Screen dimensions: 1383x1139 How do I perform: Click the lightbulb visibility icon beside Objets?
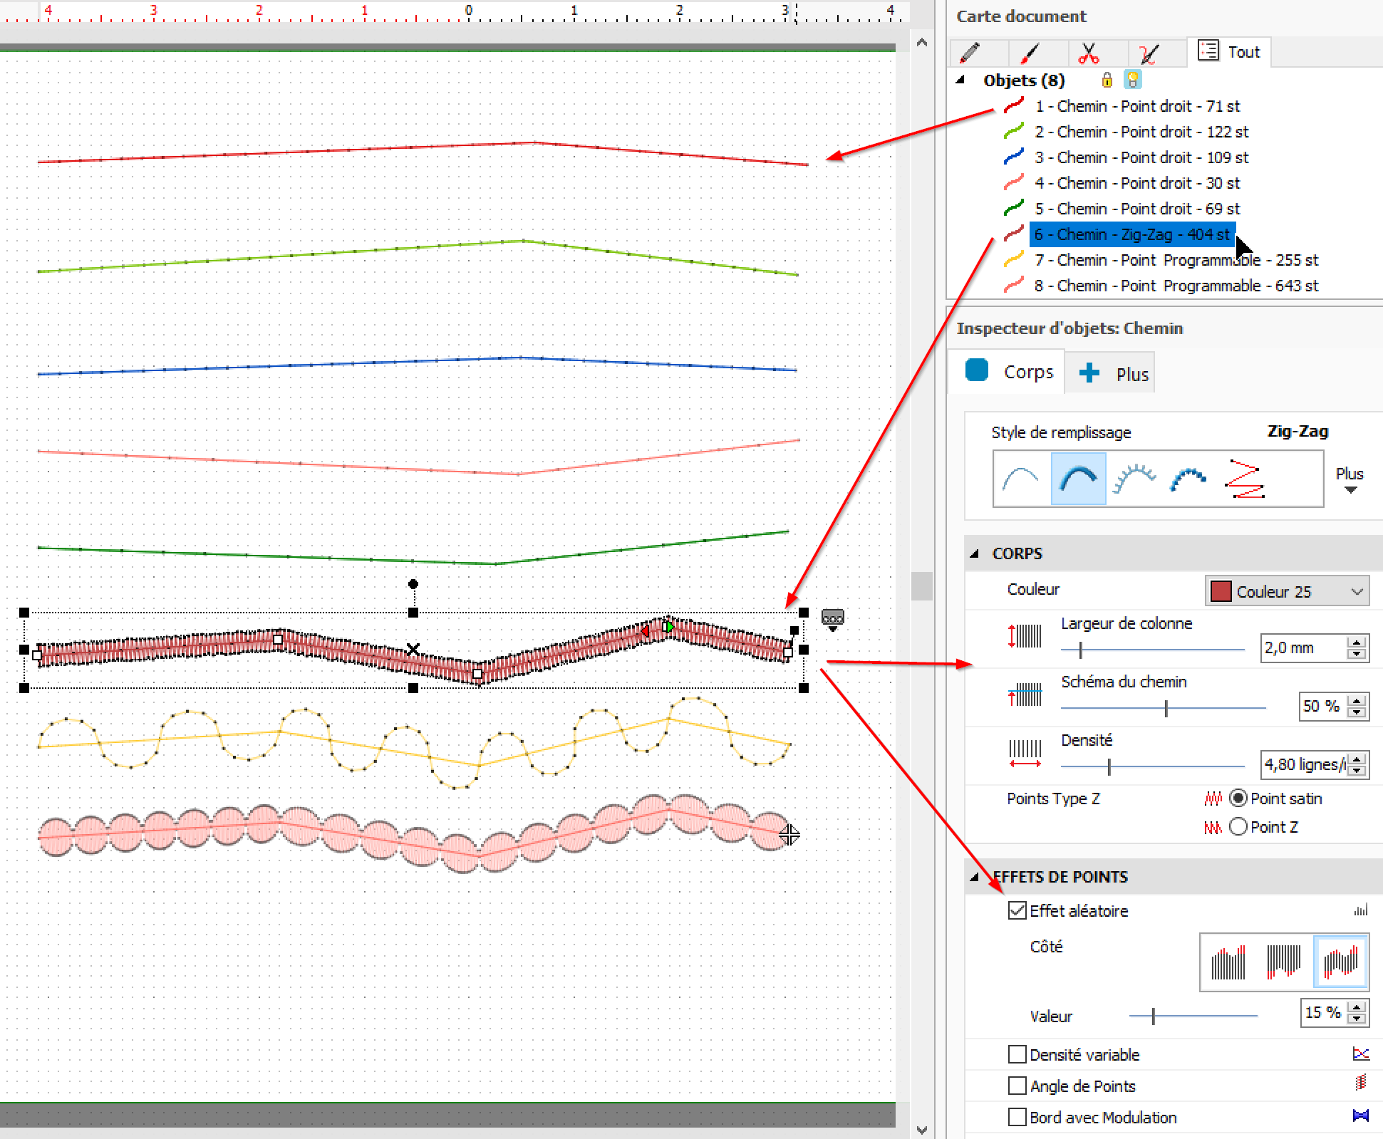[1132, 80]
